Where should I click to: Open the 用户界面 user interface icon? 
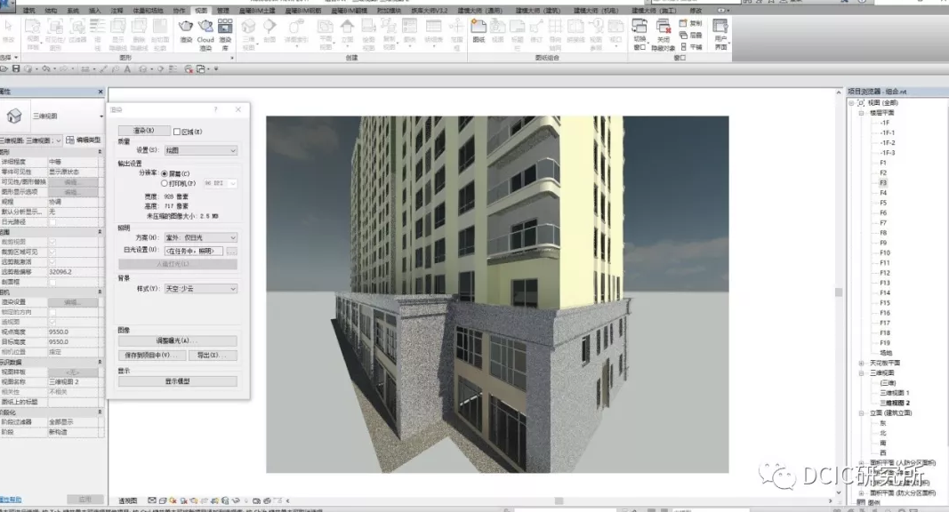point(720,34)
